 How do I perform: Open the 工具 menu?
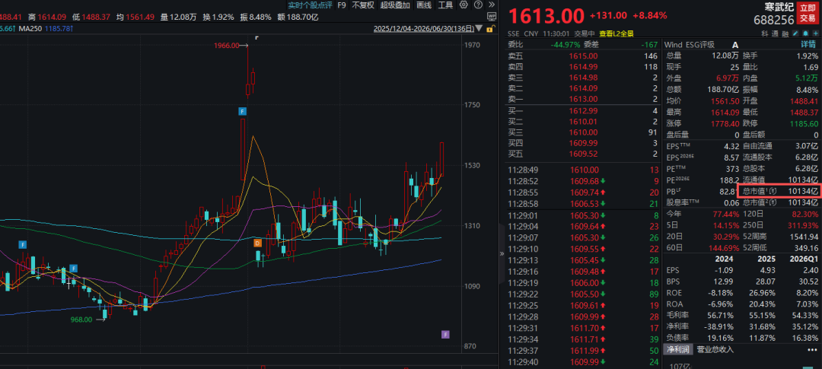[x=445, y=5]
